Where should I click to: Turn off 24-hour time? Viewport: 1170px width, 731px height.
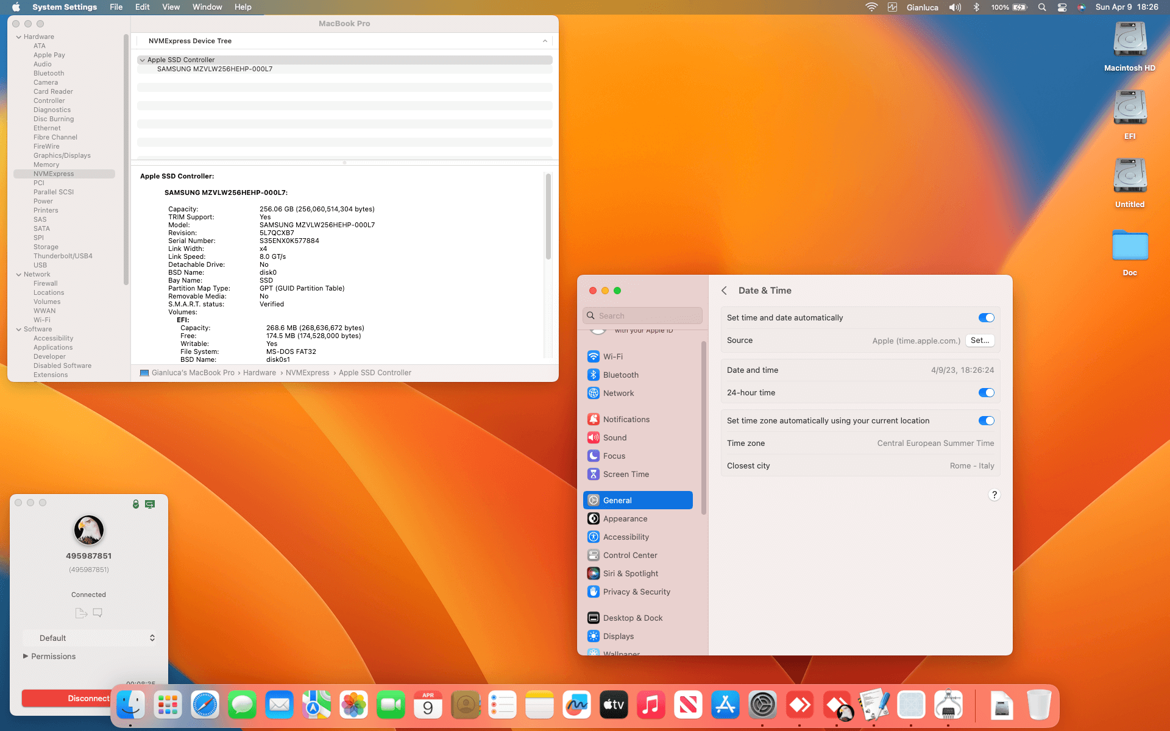pos(986,392)
